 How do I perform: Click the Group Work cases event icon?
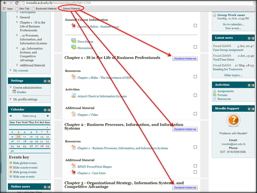click(215, 15)
